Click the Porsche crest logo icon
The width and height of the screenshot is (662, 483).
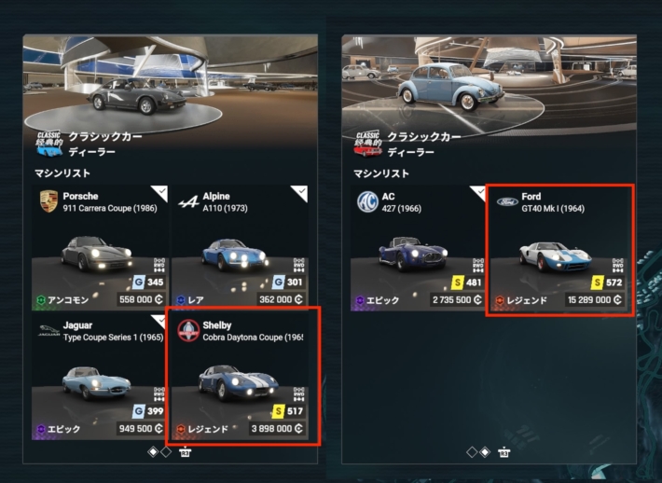[x=48, y=201]
